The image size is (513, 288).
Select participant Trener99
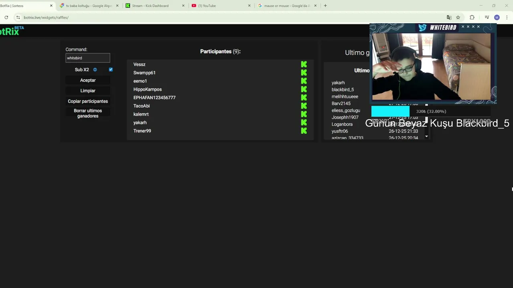pyautogui.click(x=142, y=131)
